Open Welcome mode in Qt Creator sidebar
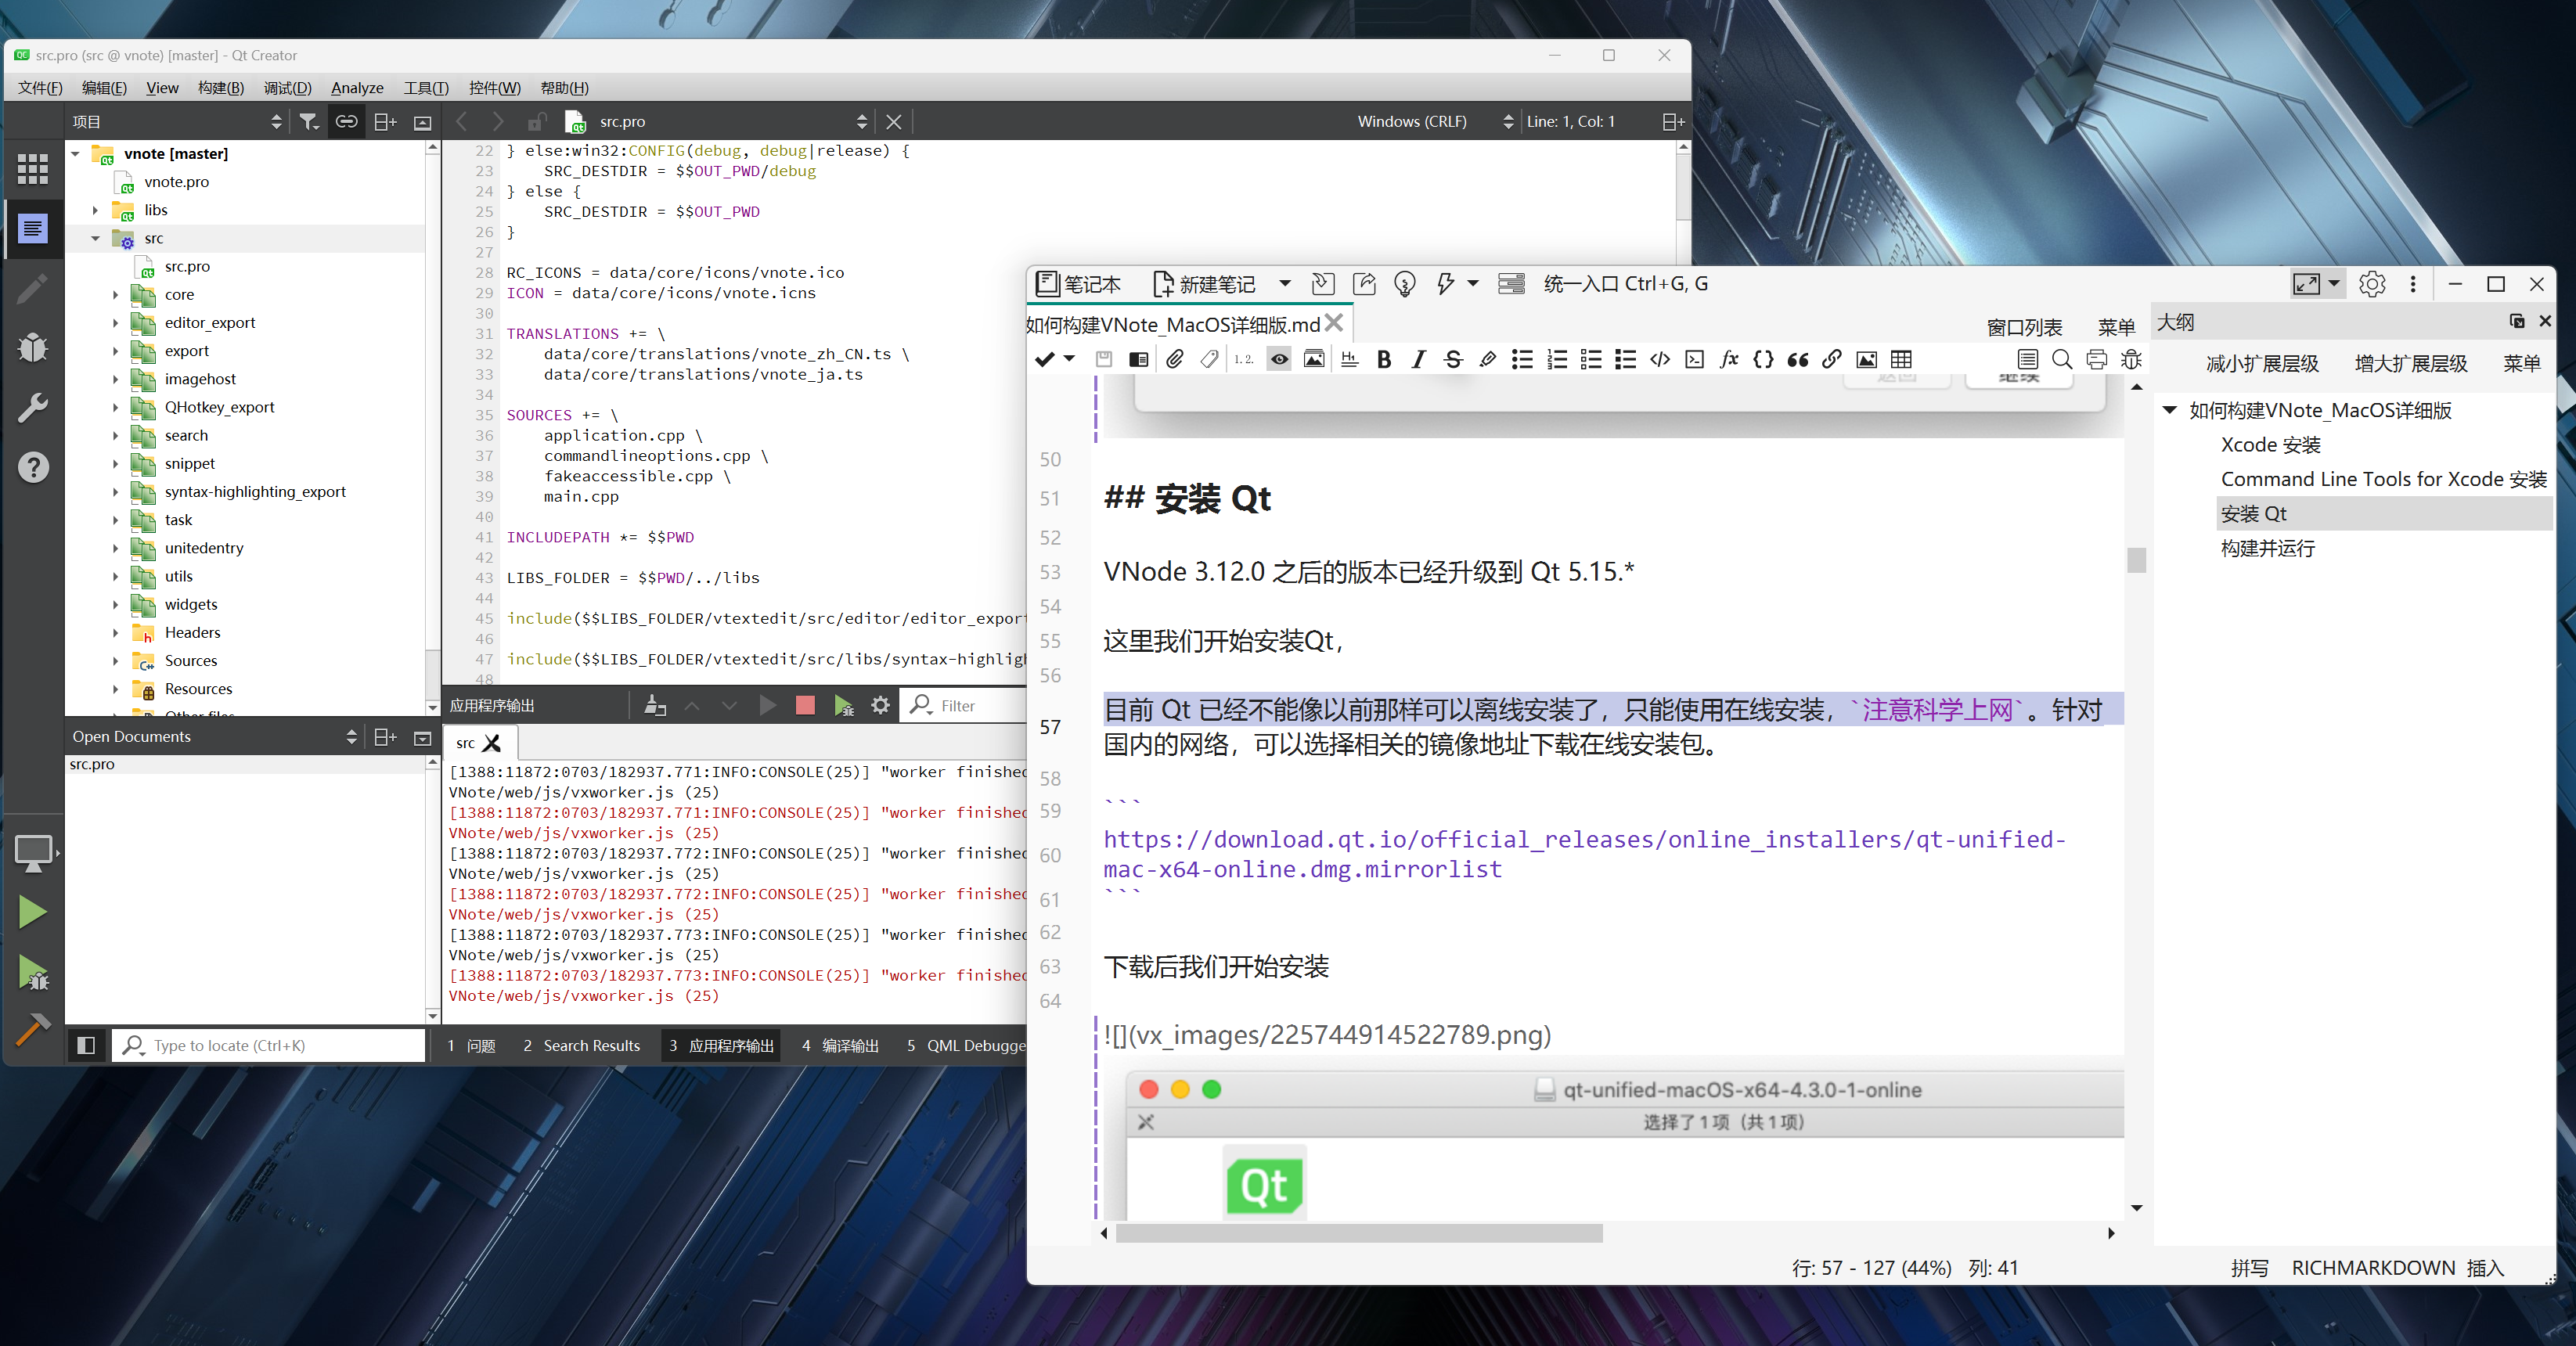The width and height of the screenshot is (2576, 1346). (33, 169)
